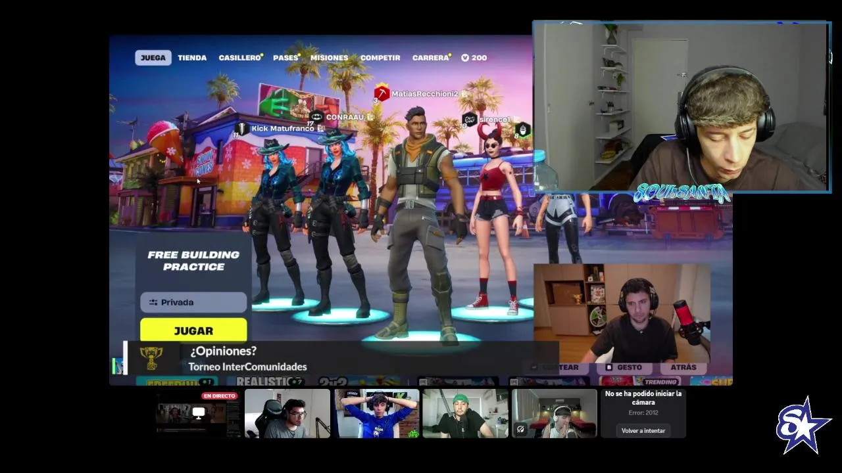Open the EN DIRECTO screen share thumbnail
Image resolution: width=842 pixels, height=473 pixels.
pyautogui.click(x=199, y=413)
